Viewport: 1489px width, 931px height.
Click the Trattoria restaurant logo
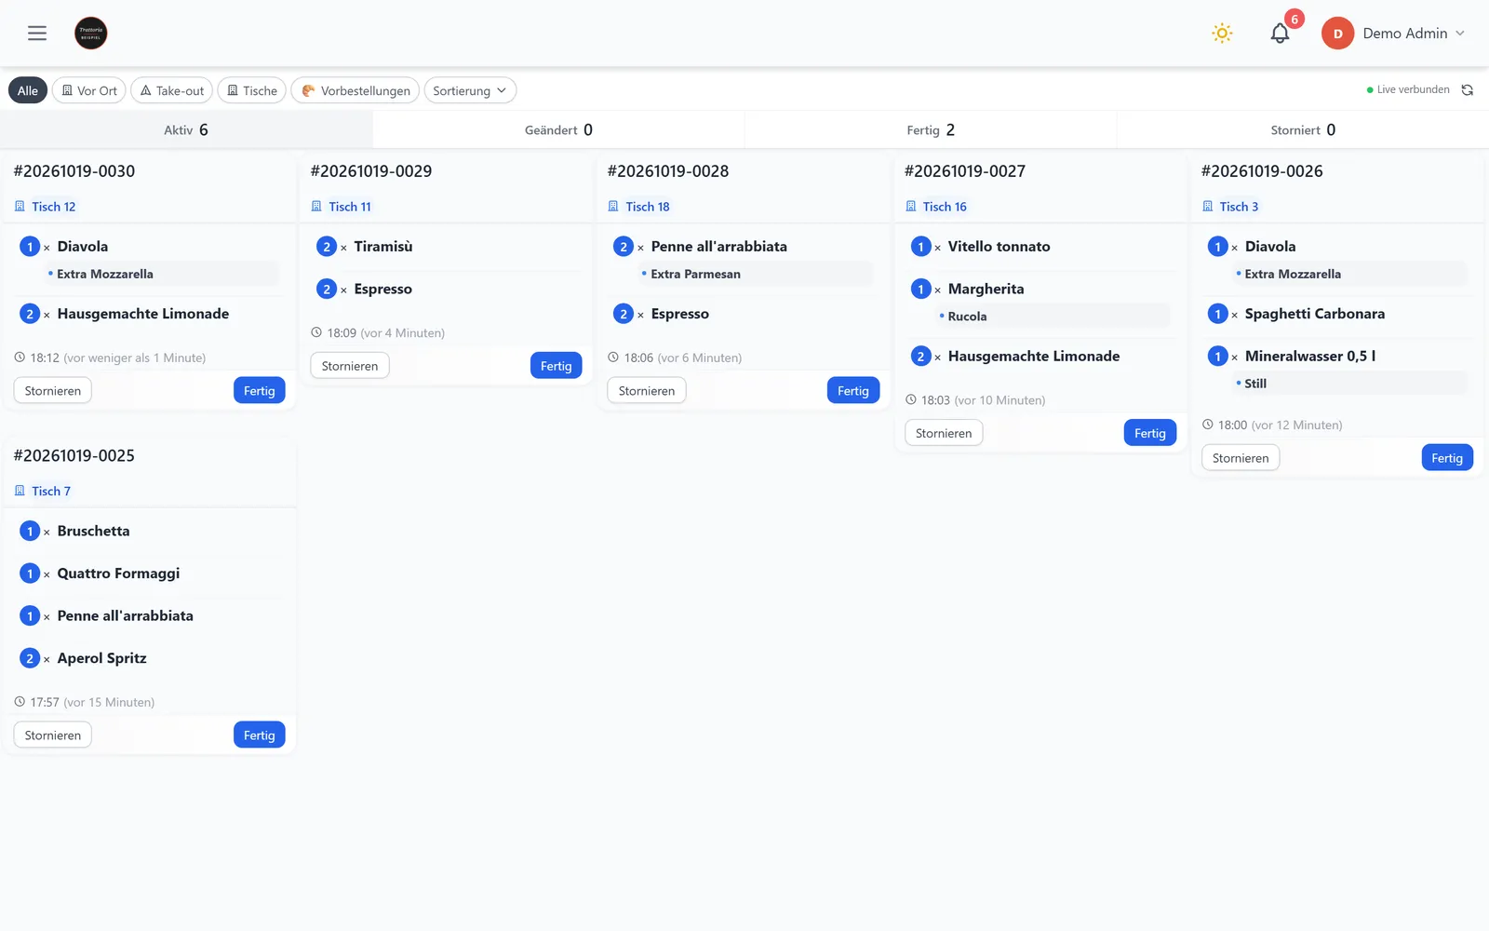pos(91,34)
